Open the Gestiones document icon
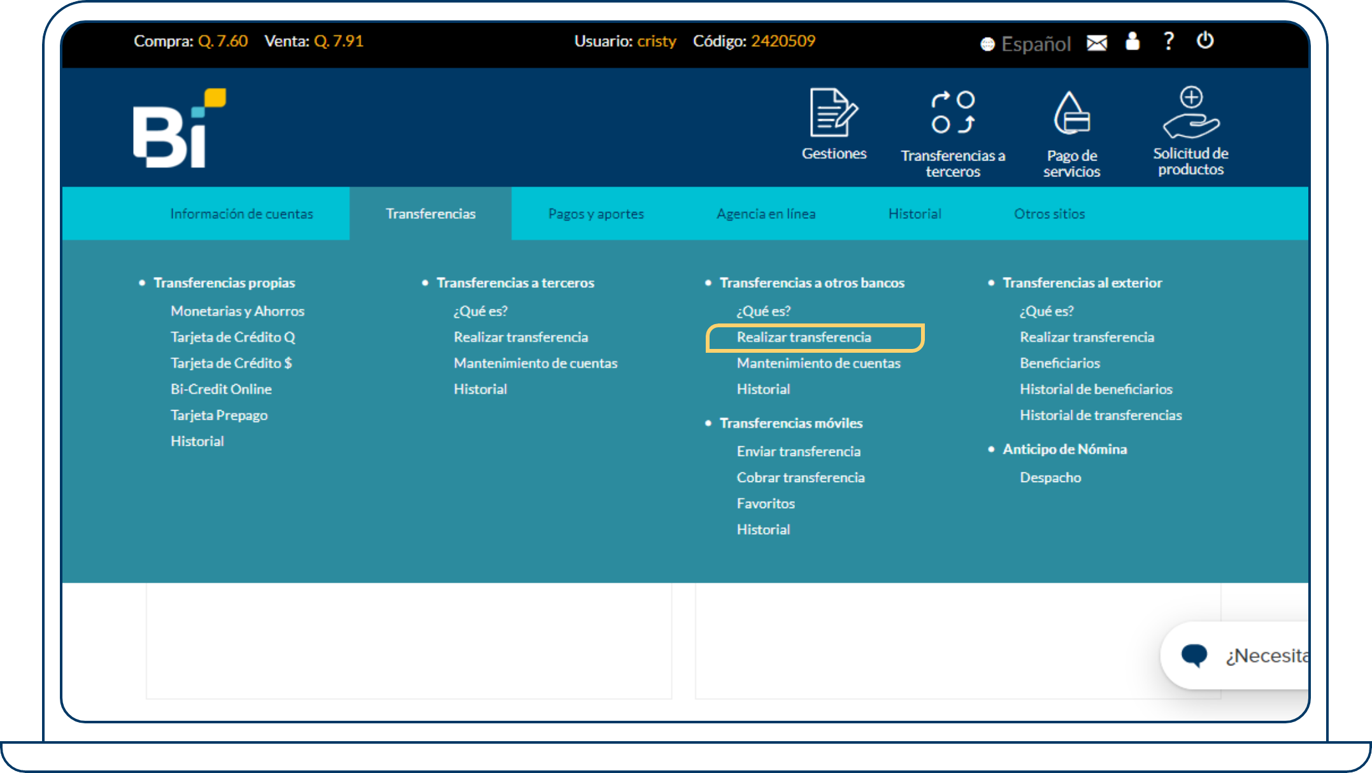Image resolution: width=1372 pixels, height=773 pixels. pos(834,113)
